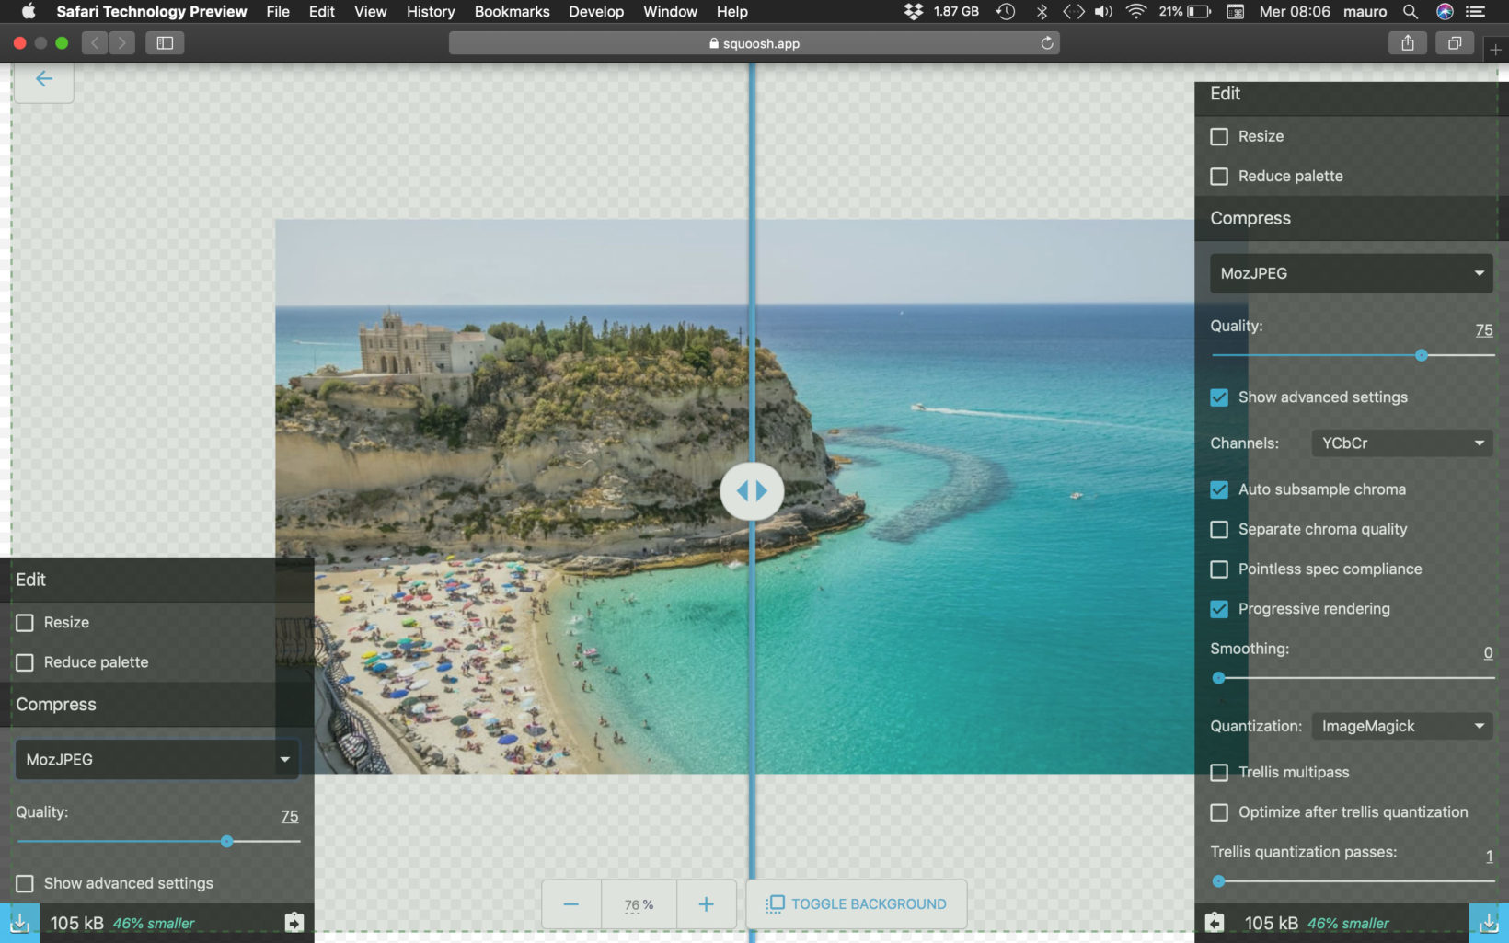Open Spotlight search
1509x943 pixels.
[1410, 12]
